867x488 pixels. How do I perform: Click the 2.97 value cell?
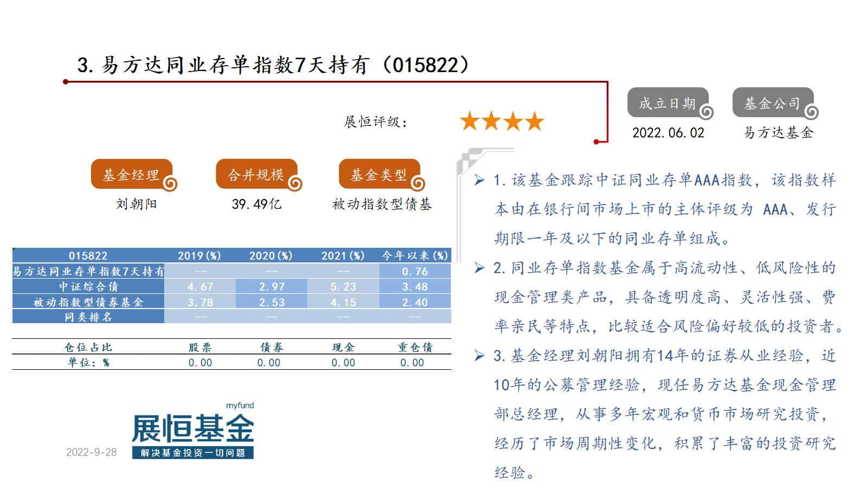[x=271, y=286]
